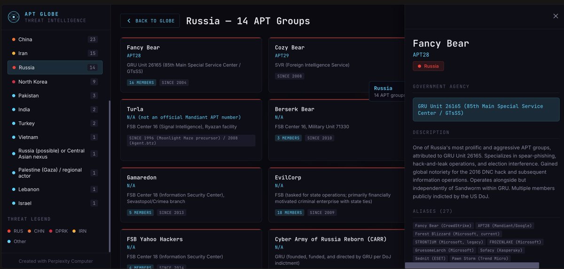The height and width of the screenshot is (269, 564).
Task: Select the Russia row with 14 groups
Action: coord(55,67)
